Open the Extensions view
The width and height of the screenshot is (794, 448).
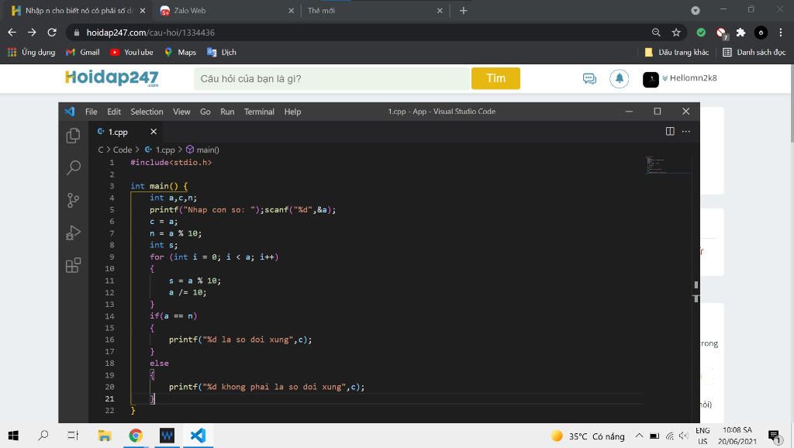[73, 265]
